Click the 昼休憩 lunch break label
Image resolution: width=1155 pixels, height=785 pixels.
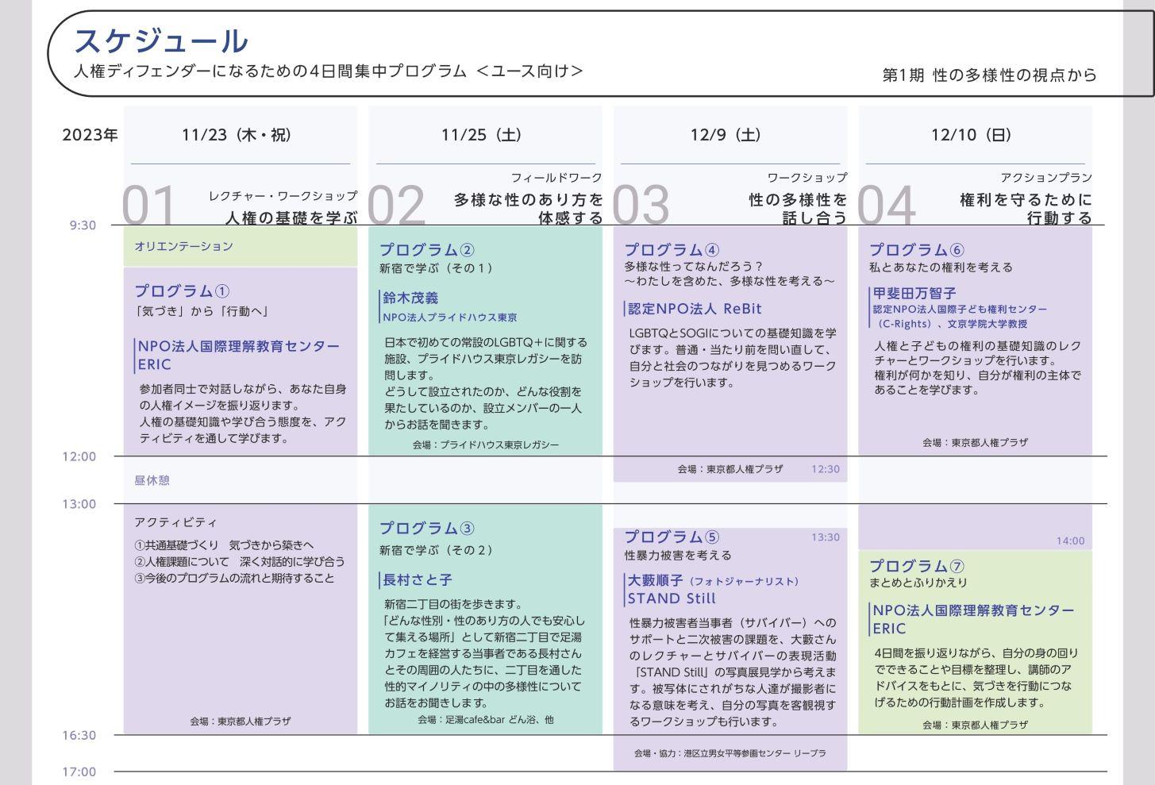(x=152, y=480)
